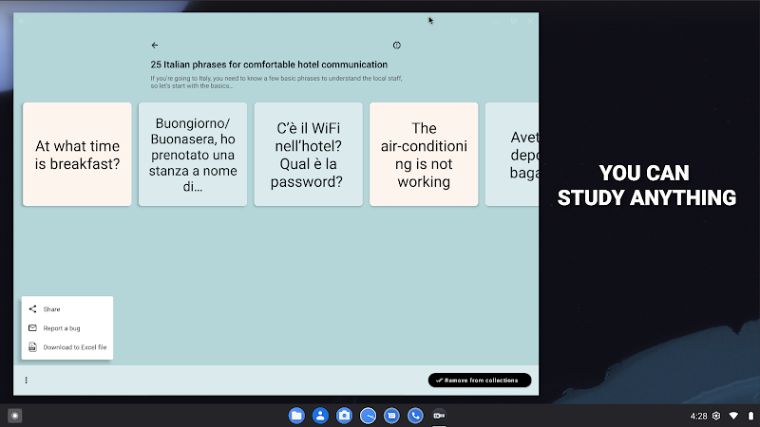Screen dimensions: 760x427
Task: Open the three-dot more options menu
Action: coord(27,381)
